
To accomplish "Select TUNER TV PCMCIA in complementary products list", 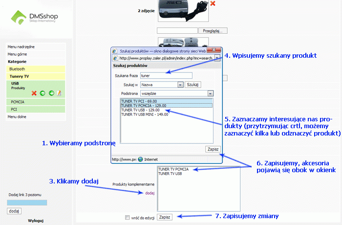I will point(173,169).
